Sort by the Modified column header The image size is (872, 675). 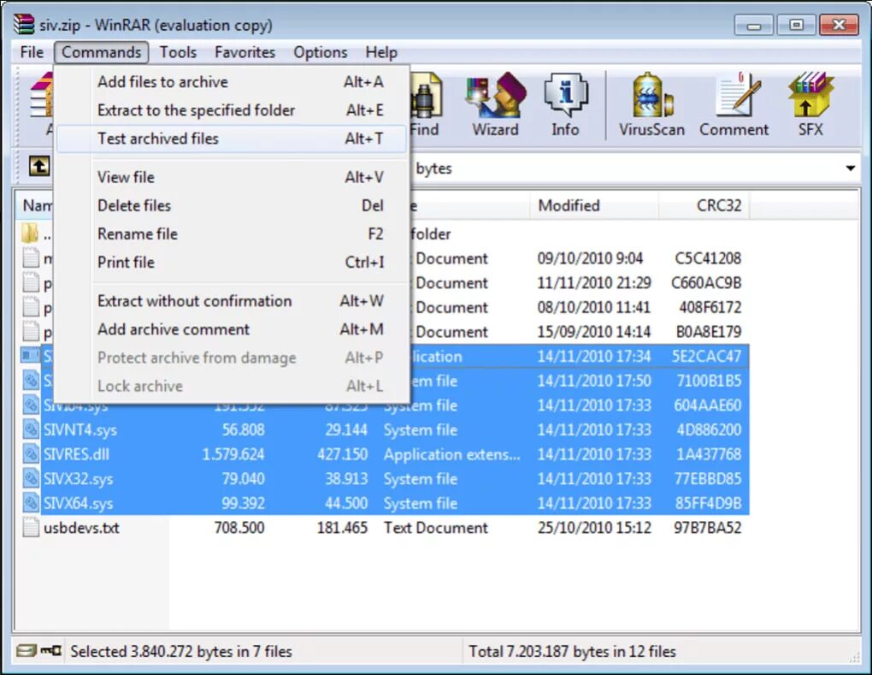click(594, 206)
